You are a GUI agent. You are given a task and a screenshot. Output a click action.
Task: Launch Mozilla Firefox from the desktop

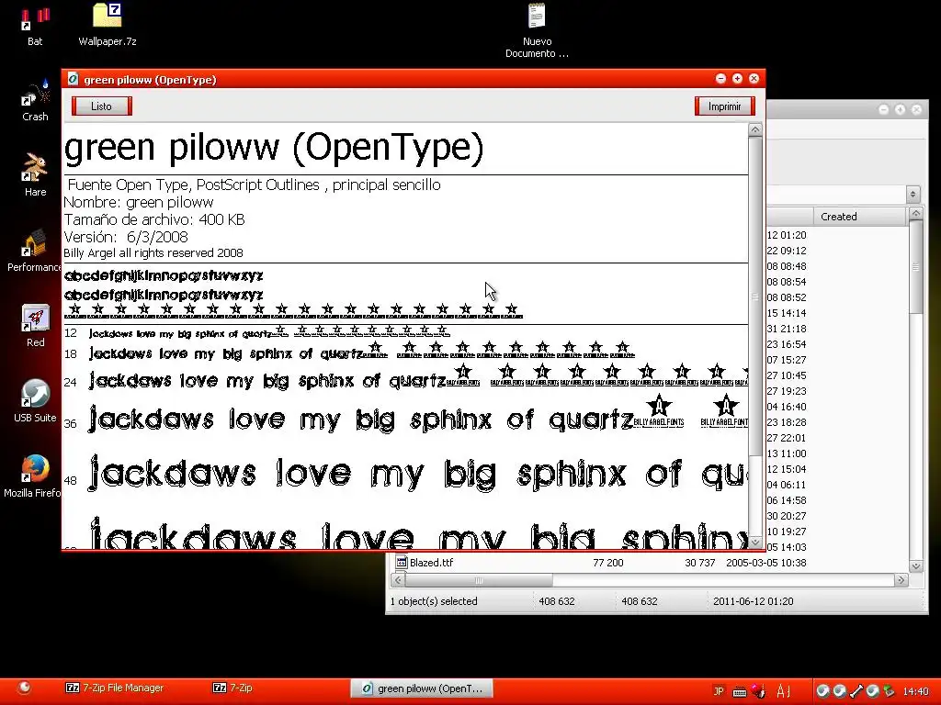(x=34, y=477)
